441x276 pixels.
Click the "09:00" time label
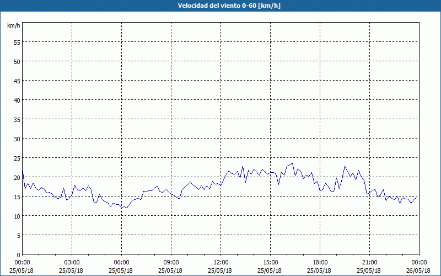point(171,263)
